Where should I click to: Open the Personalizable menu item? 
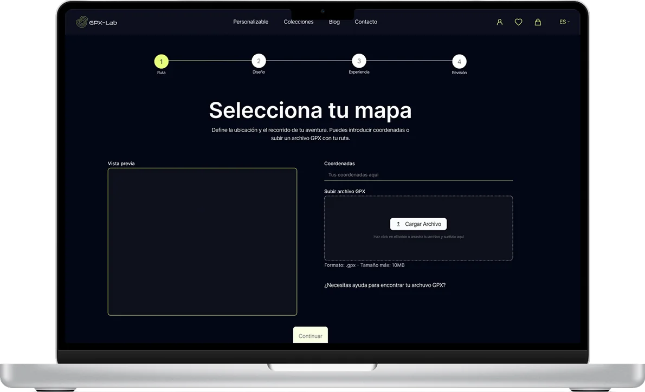click(x=250, y=22)
